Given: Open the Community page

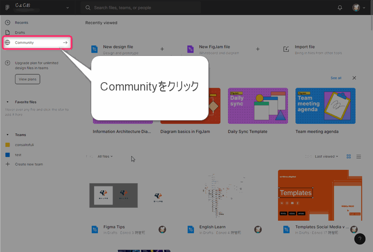Looking at the screenshot, I should pos(37,43).
